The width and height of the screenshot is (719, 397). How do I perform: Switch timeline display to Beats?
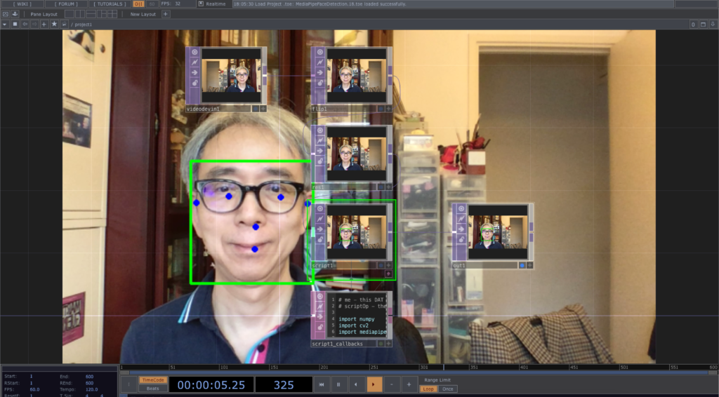152,389
